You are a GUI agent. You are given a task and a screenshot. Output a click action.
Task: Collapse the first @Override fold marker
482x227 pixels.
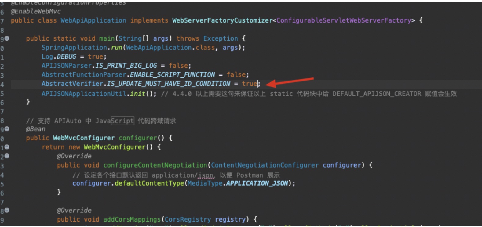(7, 156)
